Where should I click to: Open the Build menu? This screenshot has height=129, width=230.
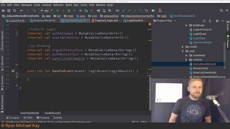(x=69, y=5)
